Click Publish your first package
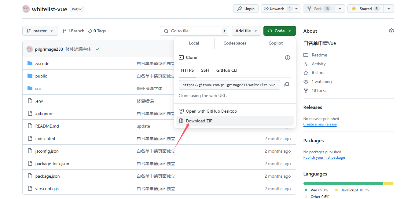 point(324,157)
